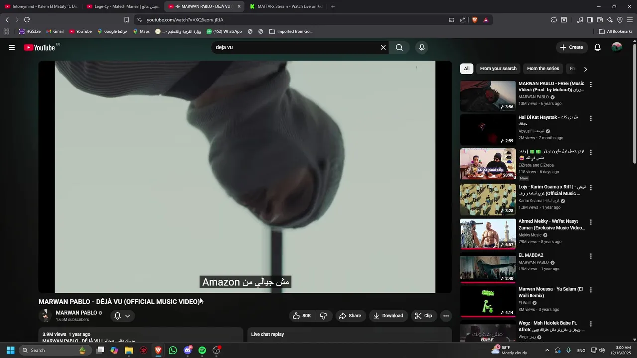Image resolution: width=637 pixels, height=358 pixels.
Task: Open MARWAN PABLO channel avatar
Action: (45, 316)
